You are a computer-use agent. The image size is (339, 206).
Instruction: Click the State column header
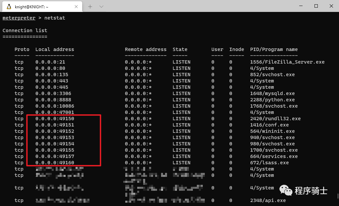(180, 49)
